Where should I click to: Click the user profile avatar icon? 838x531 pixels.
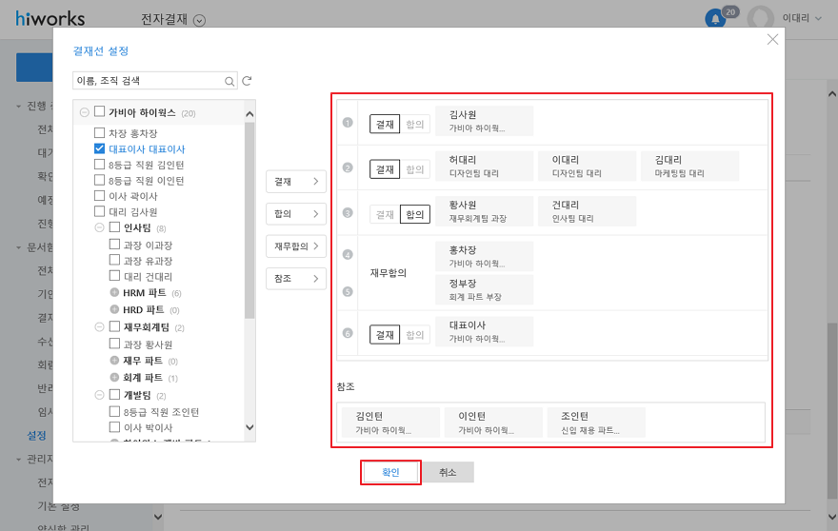[x=760, y=18]
